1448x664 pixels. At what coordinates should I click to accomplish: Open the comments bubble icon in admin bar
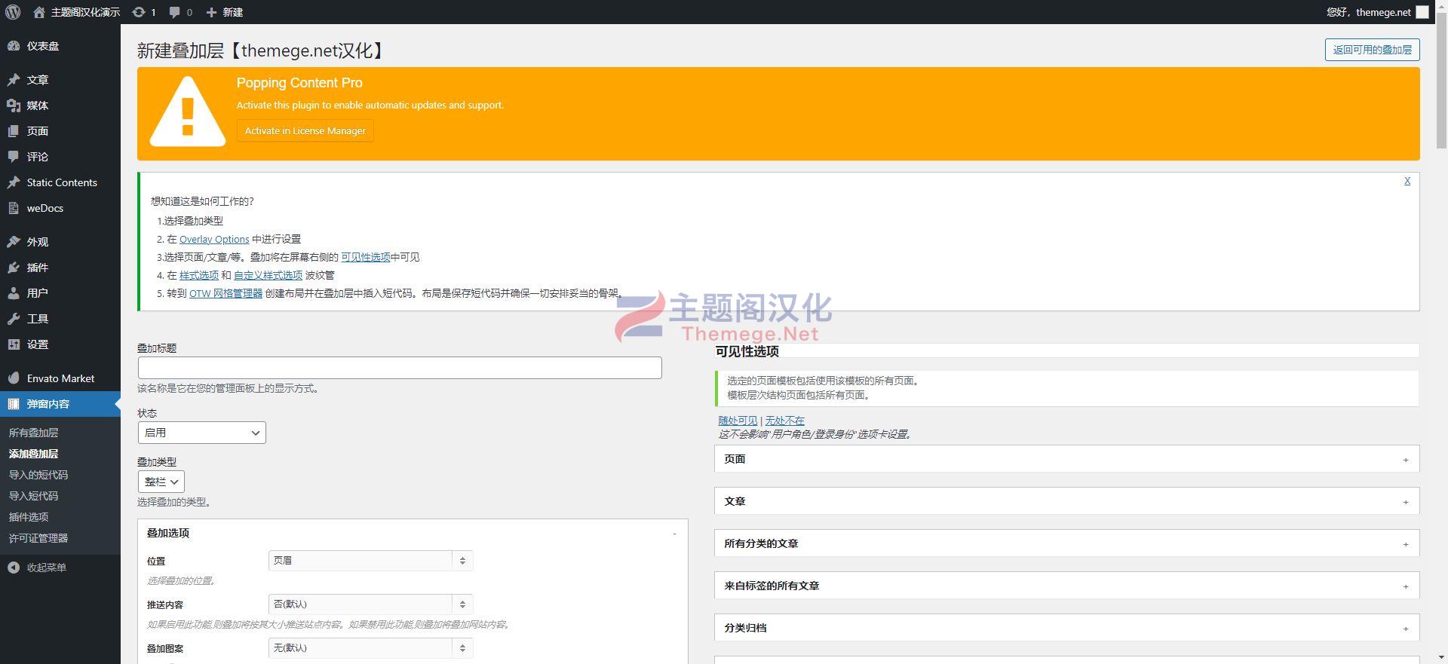tap(175, 12)
